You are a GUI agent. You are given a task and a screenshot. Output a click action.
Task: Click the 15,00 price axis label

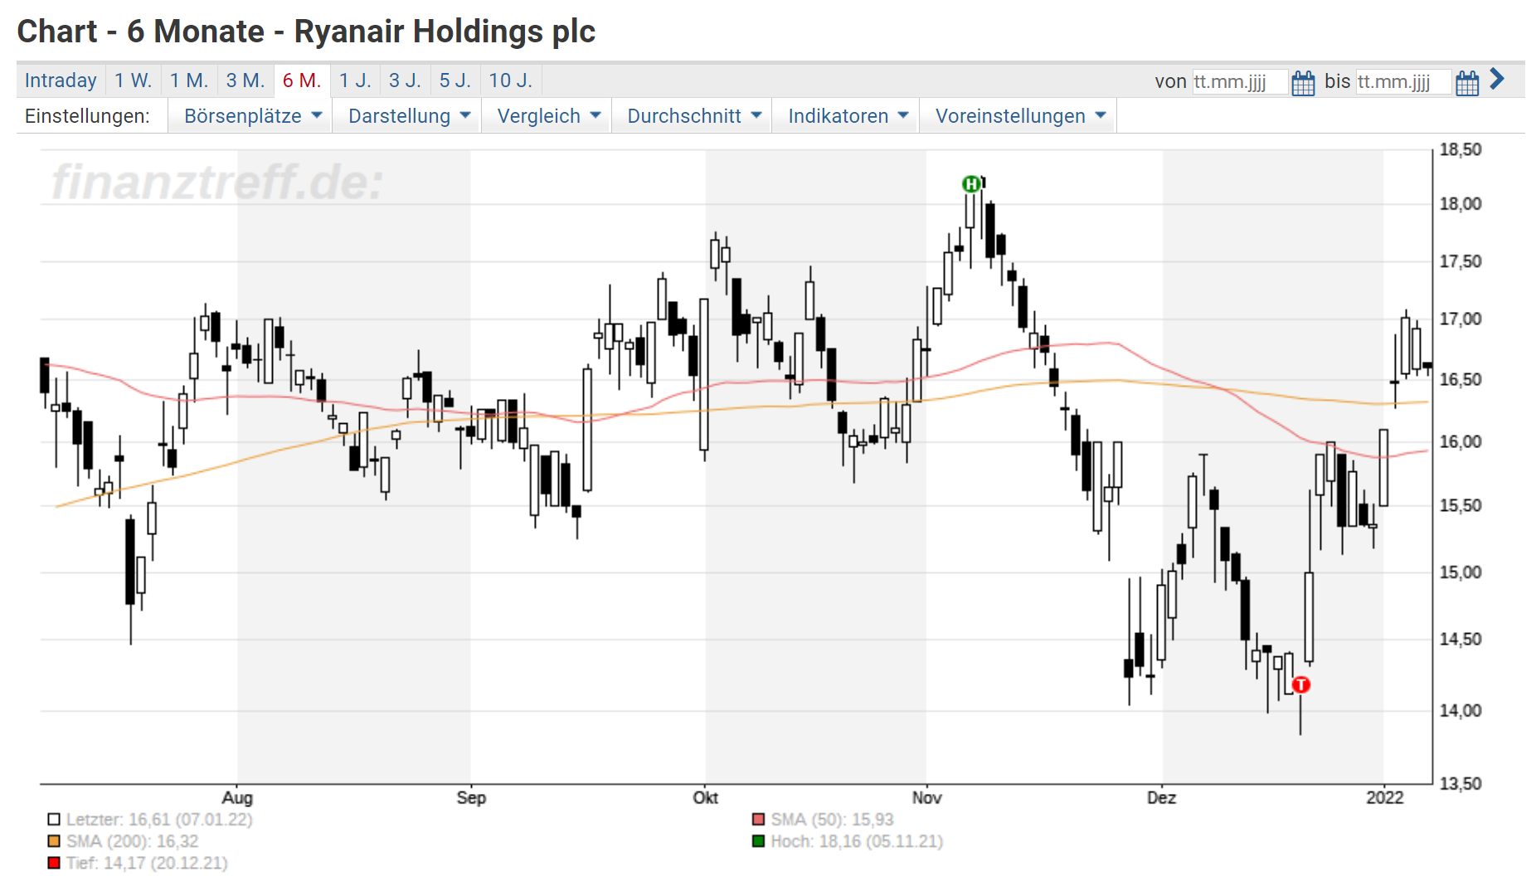1460,572
